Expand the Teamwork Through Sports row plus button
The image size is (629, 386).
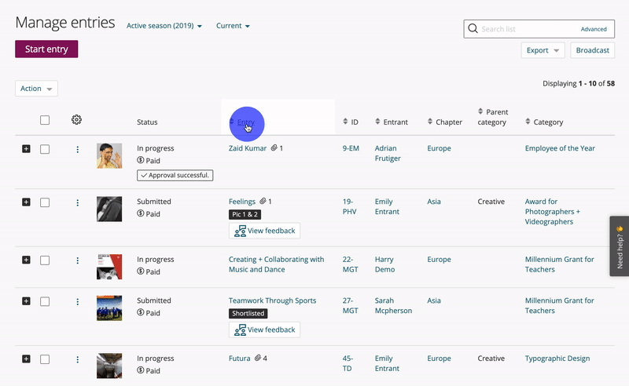[x=26, y=301]
